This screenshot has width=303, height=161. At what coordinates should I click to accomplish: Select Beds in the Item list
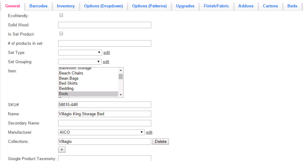pos(88,94)
